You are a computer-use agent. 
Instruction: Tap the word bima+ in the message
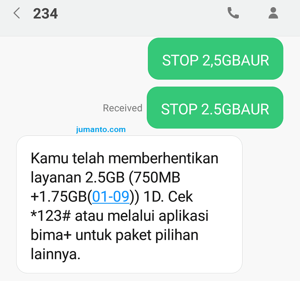tap(51, 235)
